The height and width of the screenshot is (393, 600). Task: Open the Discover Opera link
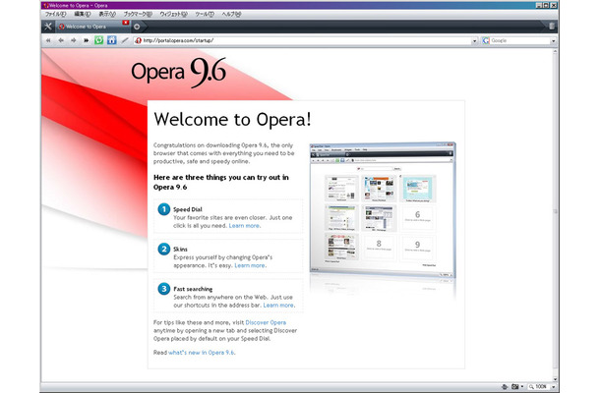pos(266,322)
